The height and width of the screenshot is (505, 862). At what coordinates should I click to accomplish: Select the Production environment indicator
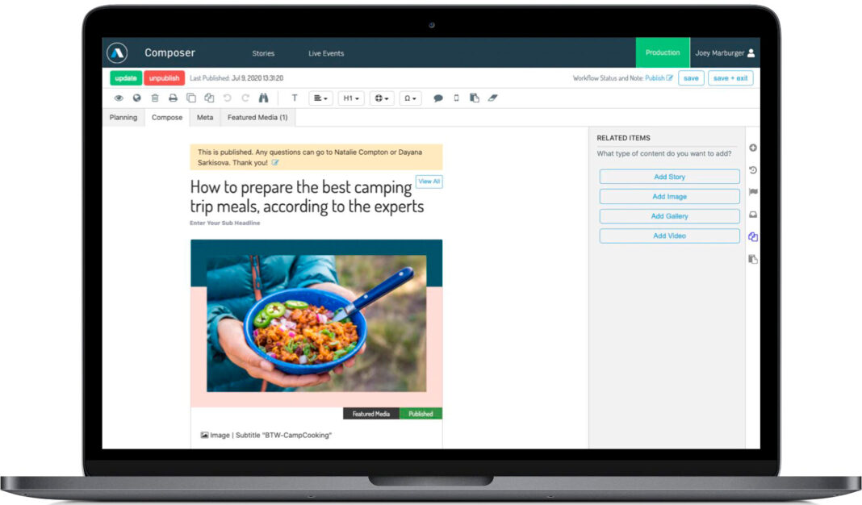[663, 53]
